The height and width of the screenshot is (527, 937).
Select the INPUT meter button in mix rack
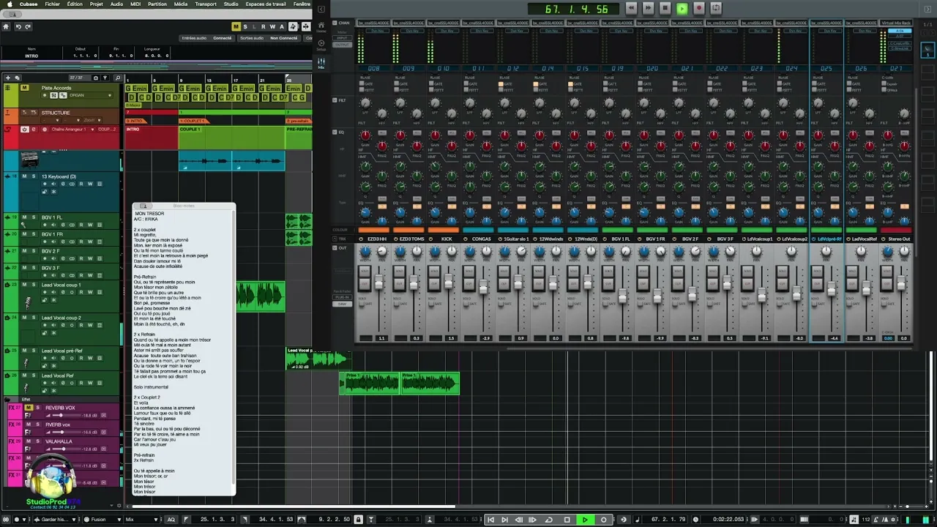tap(342, 38)
